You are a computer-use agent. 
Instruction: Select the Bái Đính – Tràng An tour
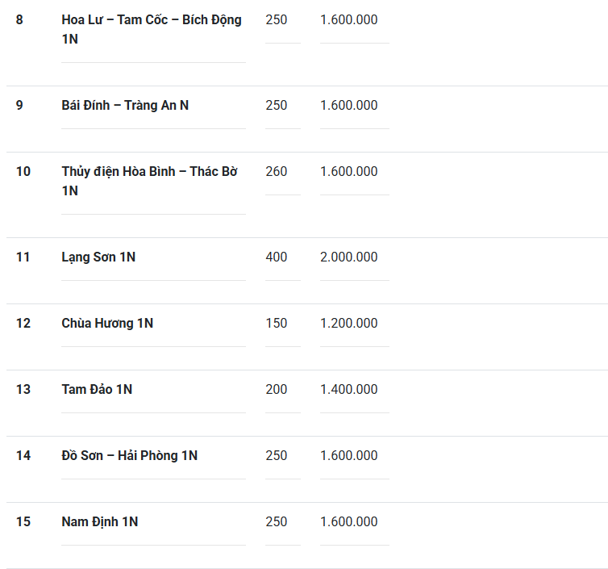pyautogui.click(x=125, y=105)
